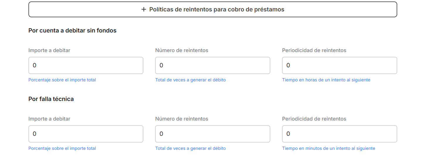Click Total de veces hint under falla técnica

191,148
